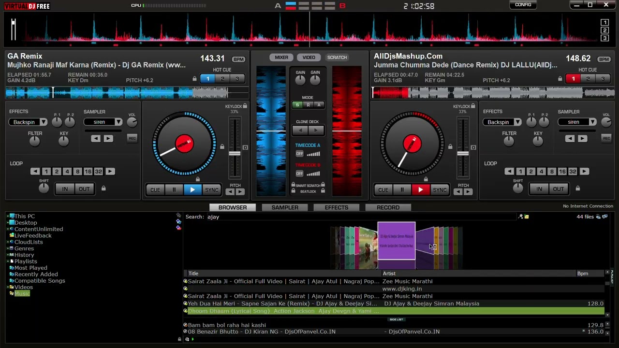This screenshot has width=619, height=348.
Task: Open the right deck siren sampler dropdown
Action: pos(593,122)
